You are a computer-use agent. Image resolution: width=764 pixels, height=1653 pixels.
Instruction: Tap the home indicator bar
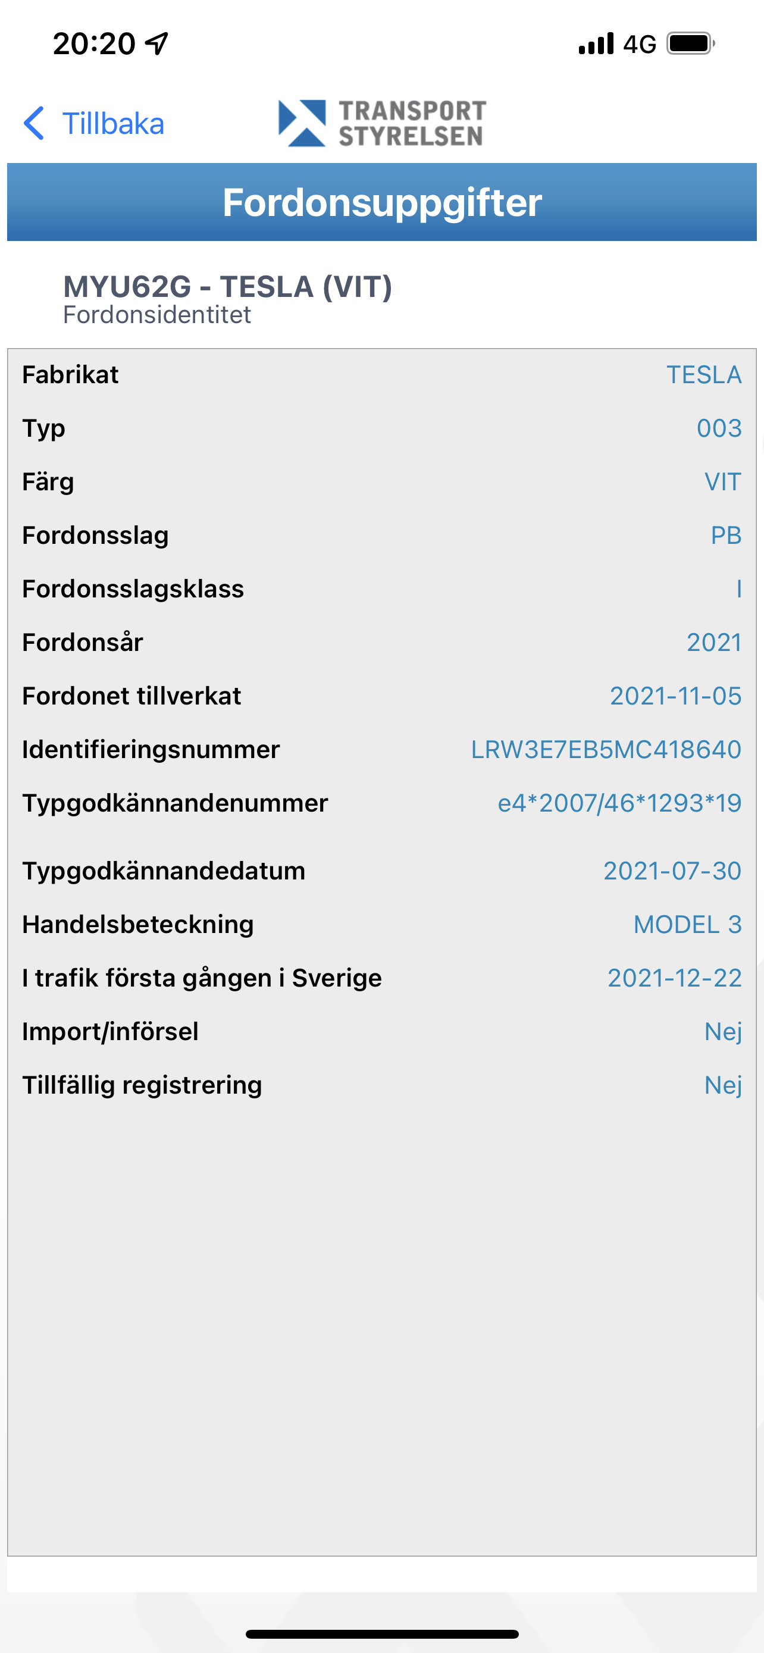click(x=381, y=1634)
